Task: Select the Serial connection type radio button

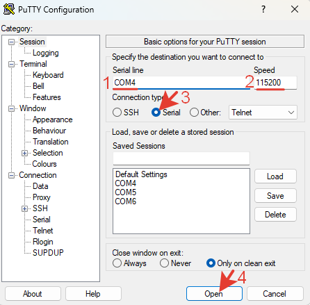Action: coord(156,113)
